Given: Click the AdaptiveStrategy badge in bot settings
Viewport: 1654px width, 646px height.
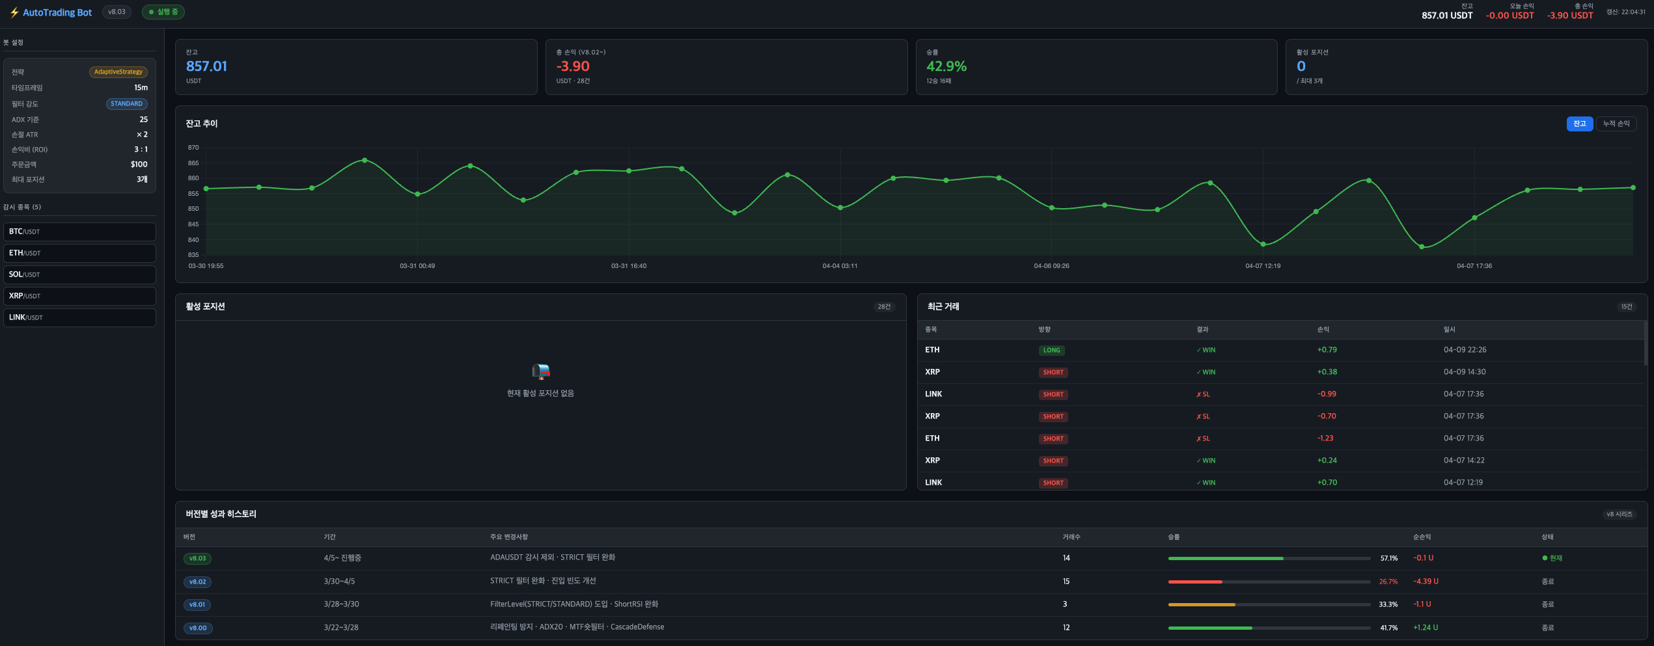Looking at the screenshot, I should (118, 72).
